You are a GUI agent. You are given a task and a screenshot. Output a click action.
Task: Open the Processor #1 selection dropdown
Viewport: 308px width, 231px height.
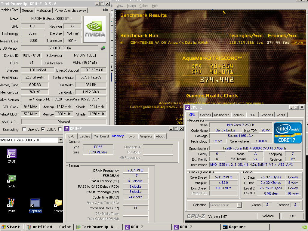point(239,205)
